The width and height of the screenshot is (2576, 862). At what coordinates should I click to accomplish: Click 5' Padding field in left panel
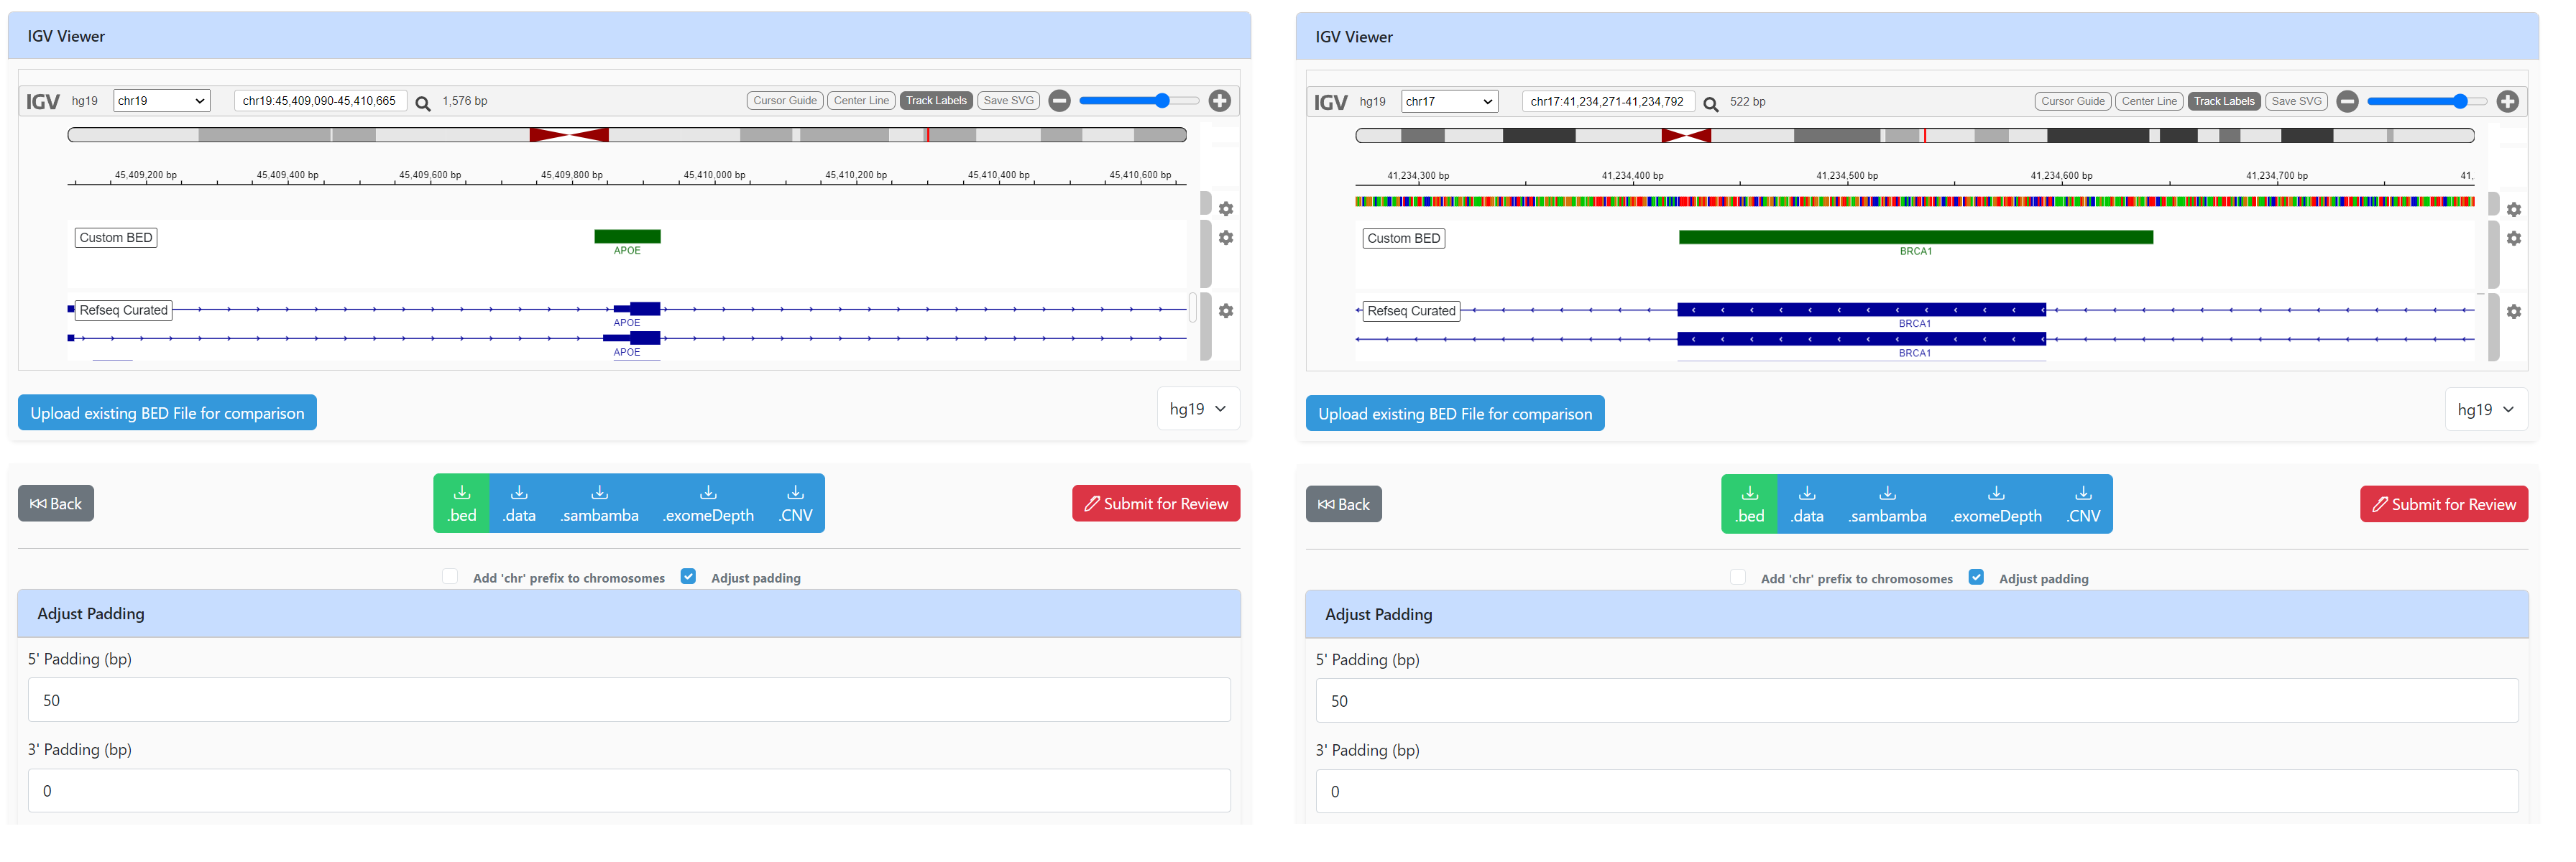coord(629,700)
